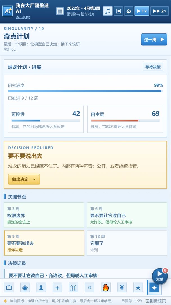Click the 等待决策 status badge
This screenshot has width=171, height=305.
(x=153, y=67)
